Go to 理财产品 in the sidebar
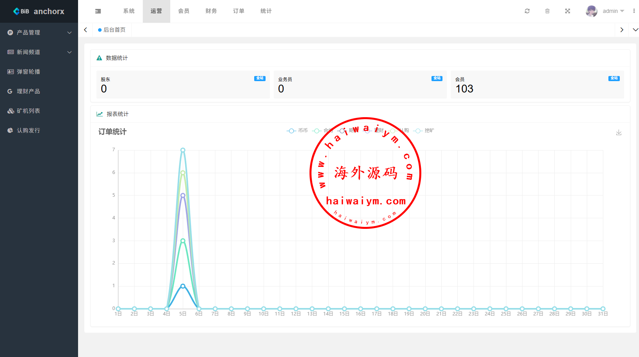Viewport: 639px width, 357px height. [28, 91]
